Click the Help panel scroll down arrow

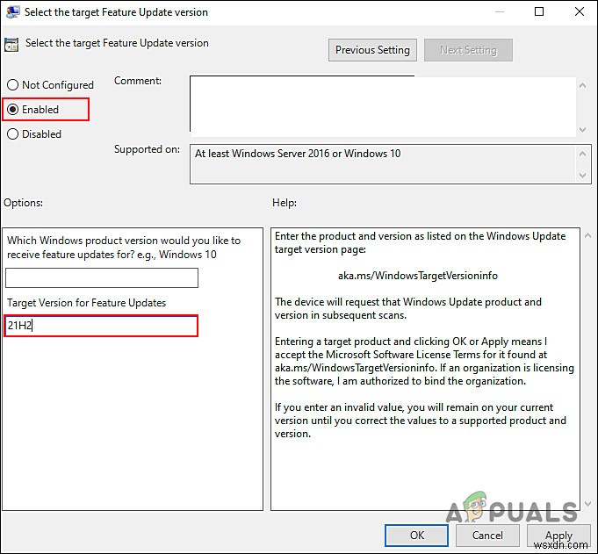pos(587,504)
